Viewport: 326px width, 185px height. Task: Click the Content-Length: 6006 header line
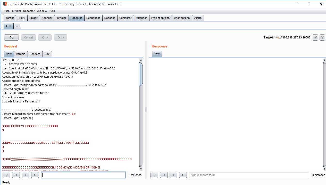point(15,89)
